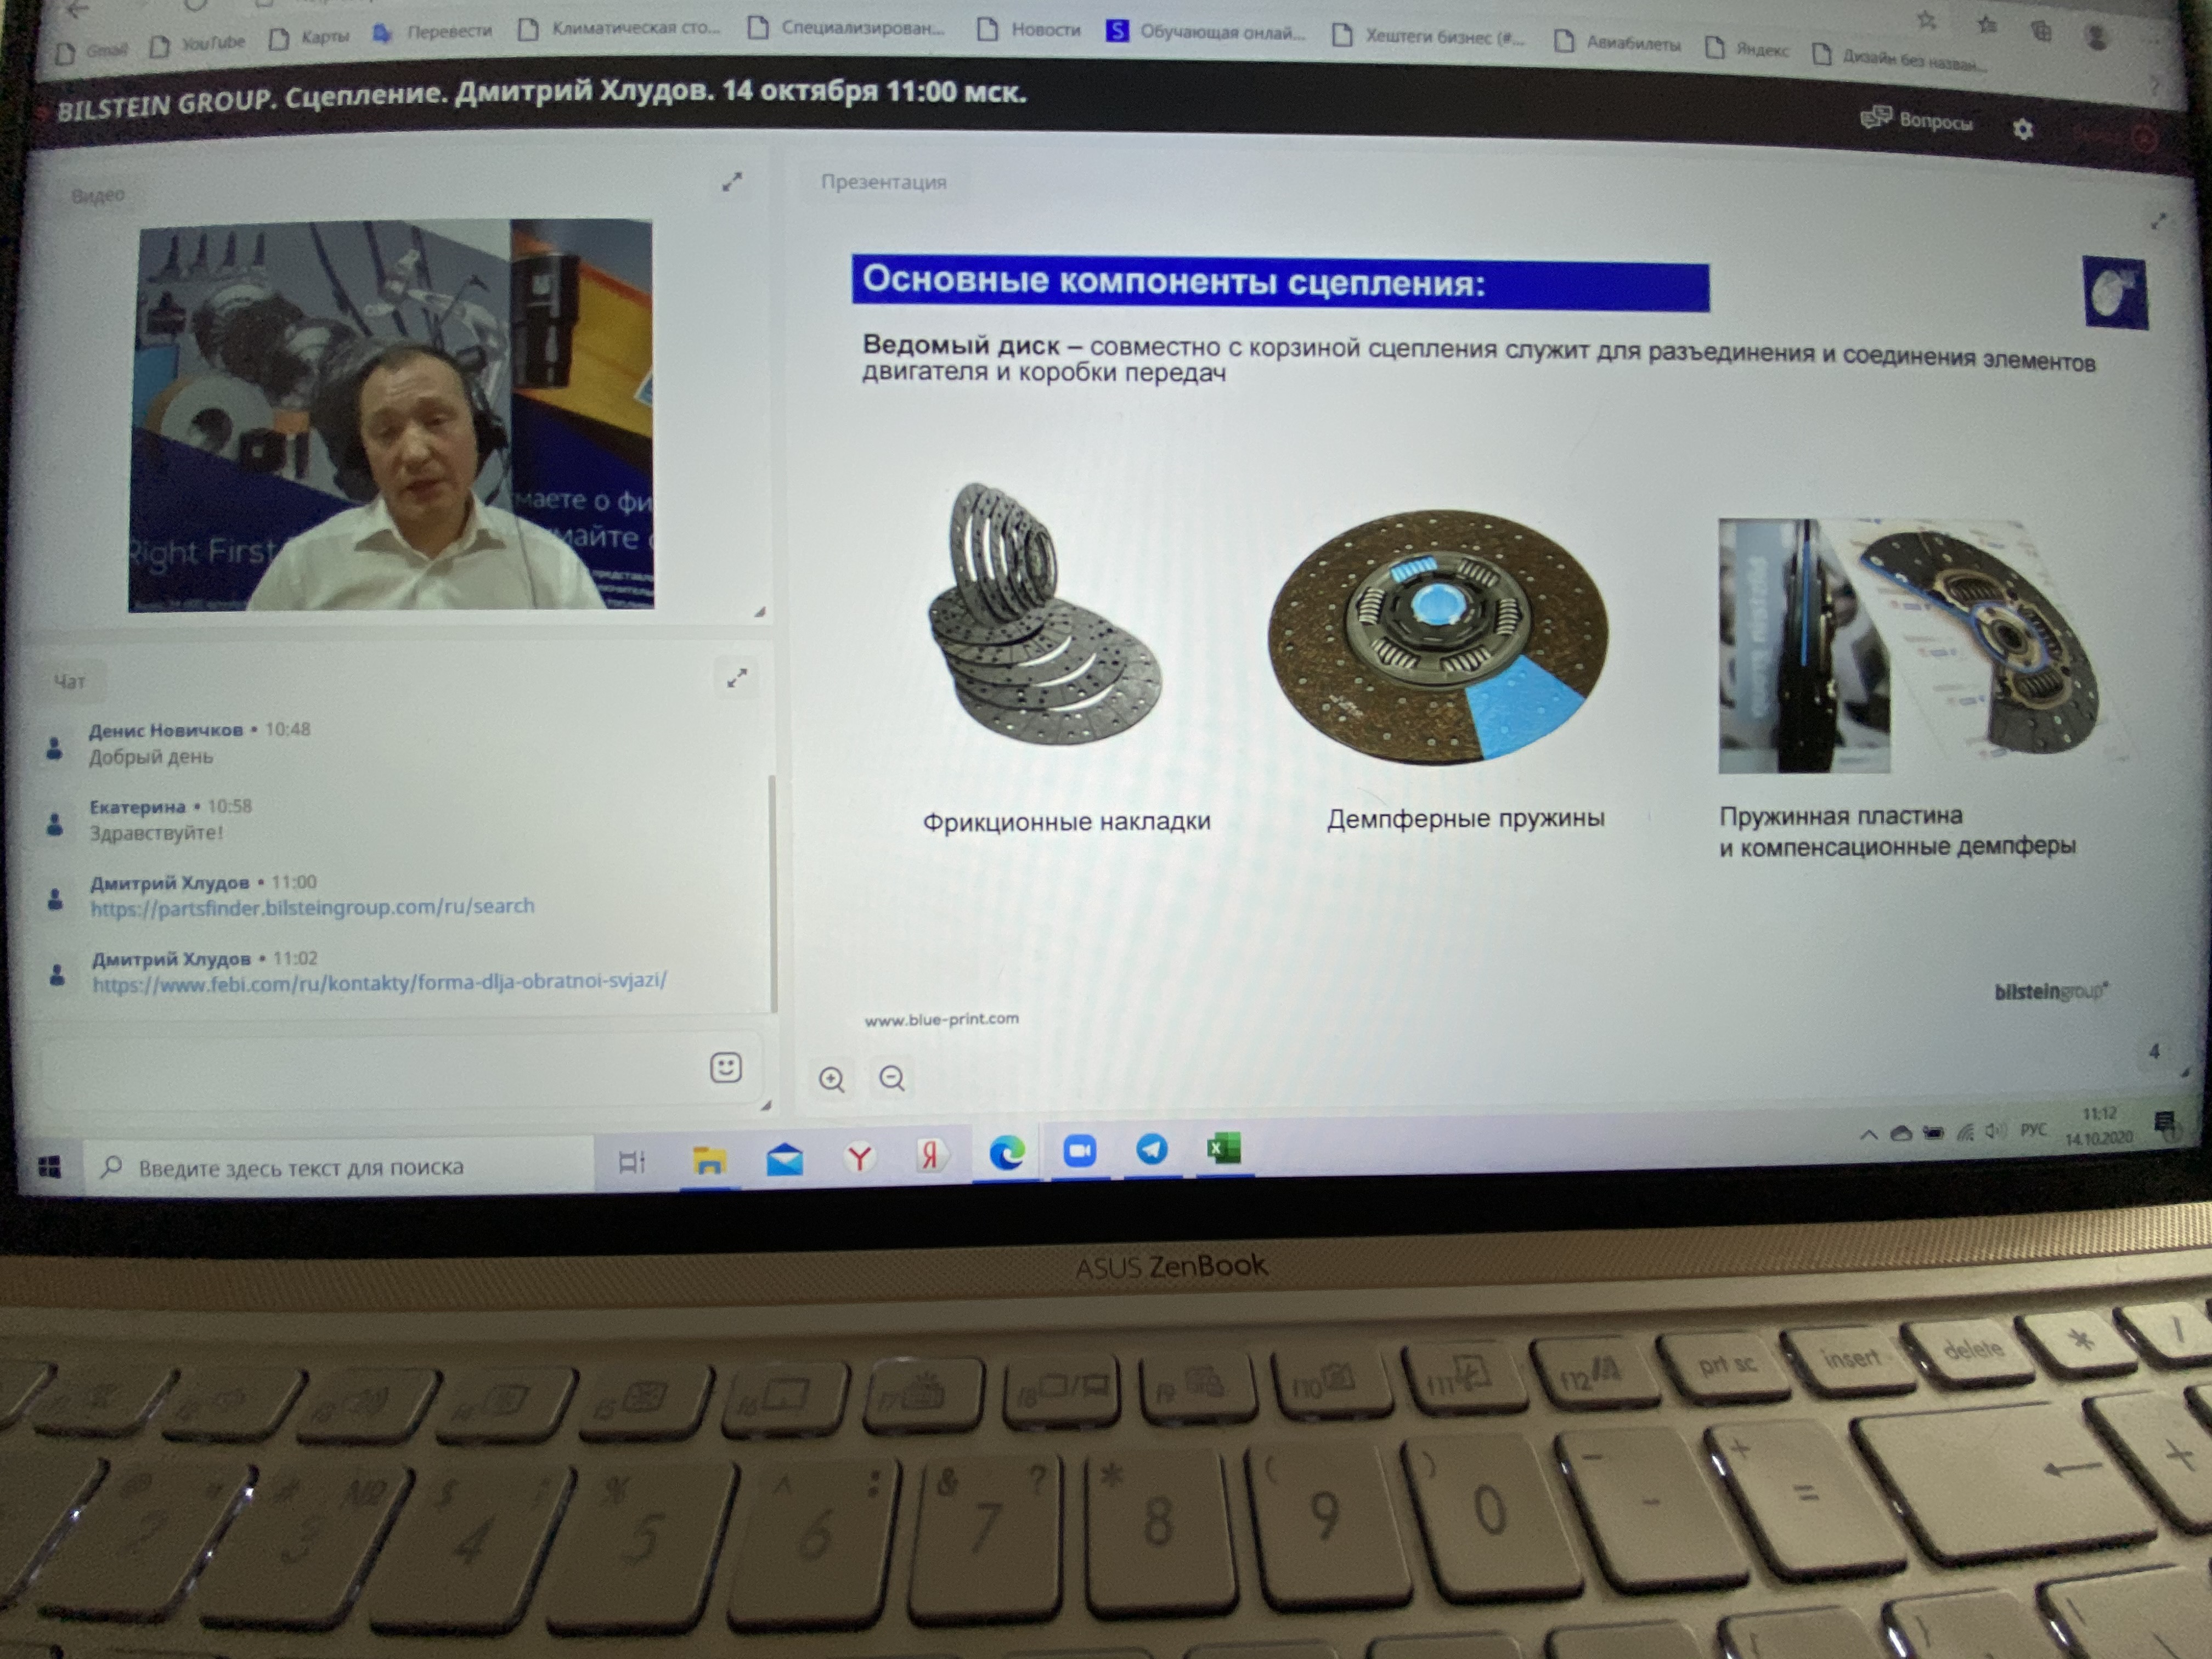The height and width of the screenshot is (1659, 2212).
Task: Open the Mail app on taskbar
Action: tap(784, 1159)
